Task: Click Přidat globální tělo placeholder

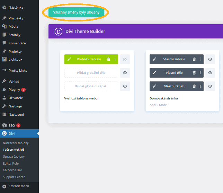Action: 91,73
